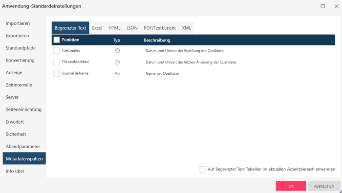Switch to the XML tab
This screenshot has height=193, width=342.
186,28
